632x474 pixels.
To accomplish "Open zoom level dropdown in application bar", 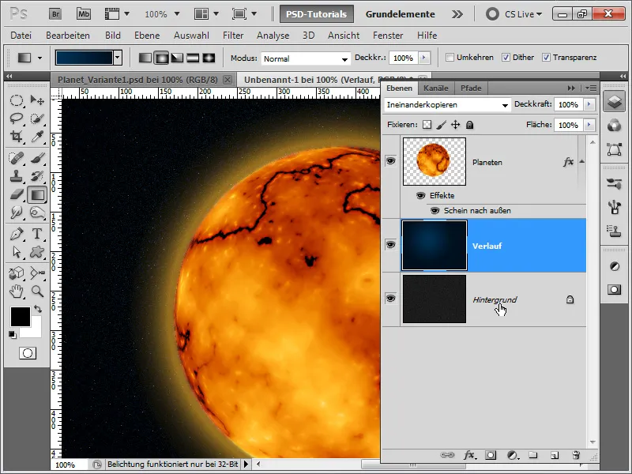I will tap(176, 14).
